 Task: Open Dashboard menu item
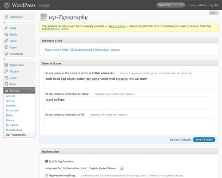pyautogui.click(x=16, y=17)
